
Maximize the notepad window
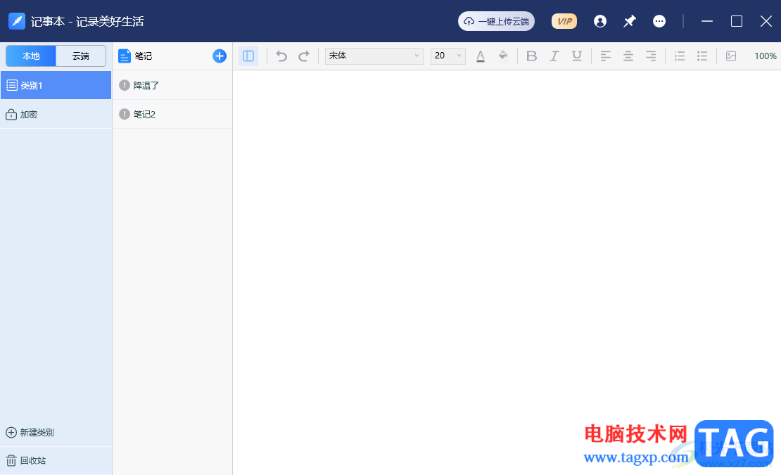coord(737,21)
